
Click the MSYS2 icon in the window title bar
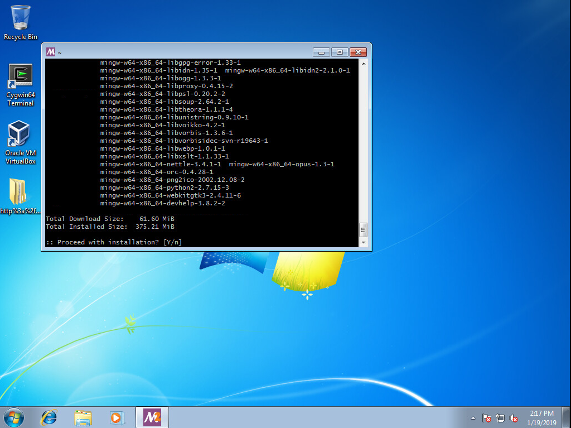(x=51, y=52)
